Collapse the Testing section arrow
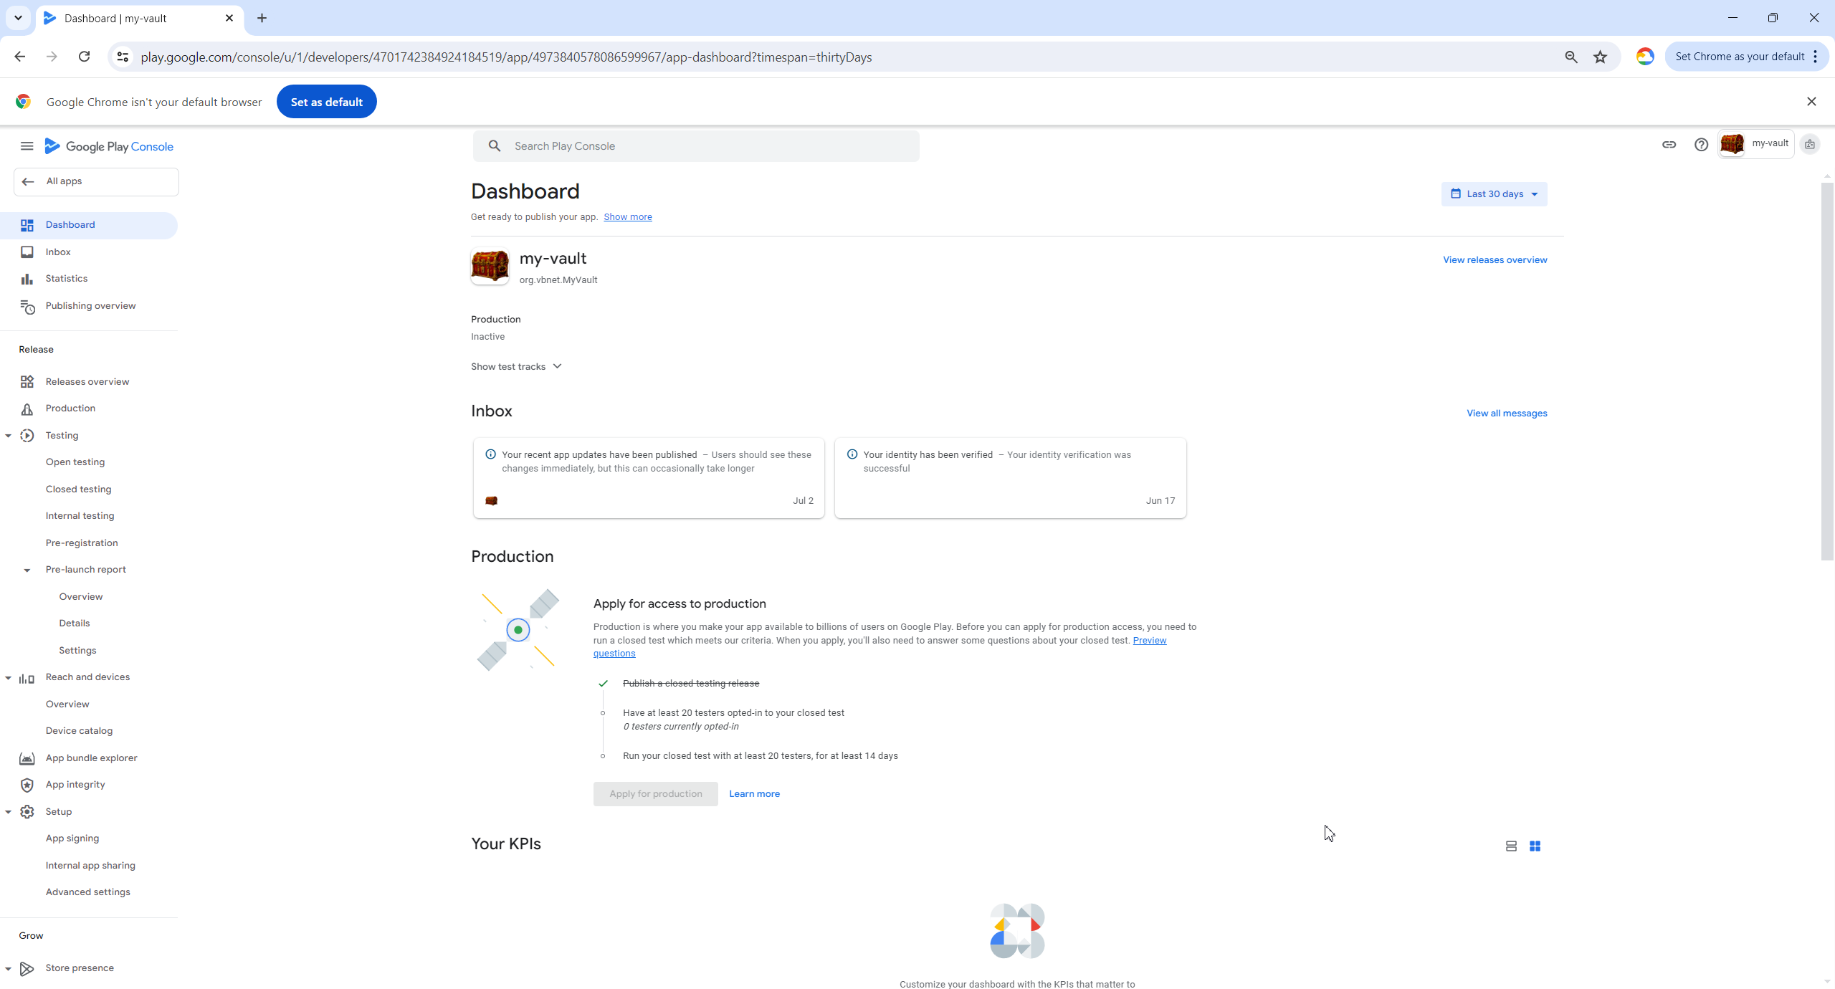 click(8, 436)
